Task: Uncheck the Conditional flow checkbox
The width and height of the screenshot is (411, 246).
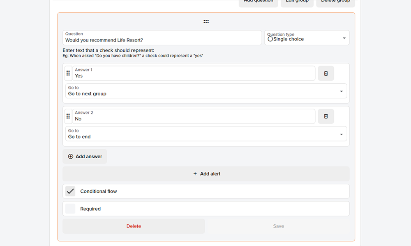Action: tap(70, 191)
